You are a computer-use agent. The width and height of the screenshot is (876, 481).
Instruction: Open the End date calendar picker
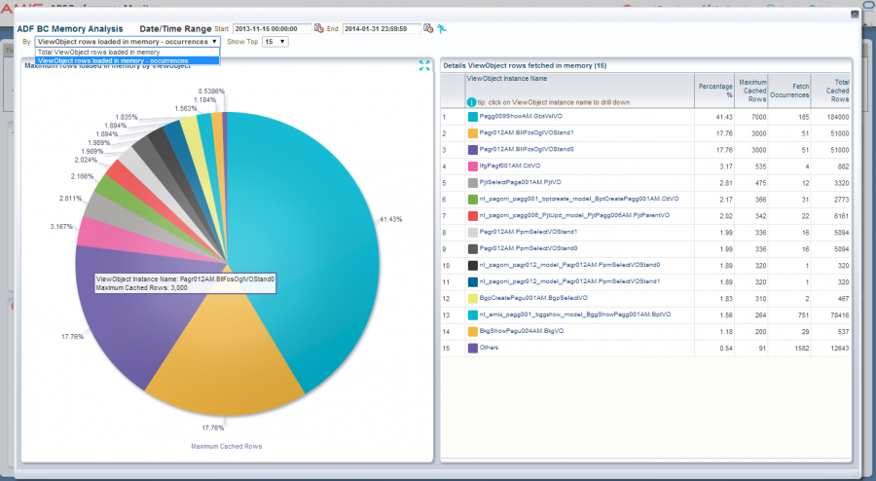(x=428, y=28)
